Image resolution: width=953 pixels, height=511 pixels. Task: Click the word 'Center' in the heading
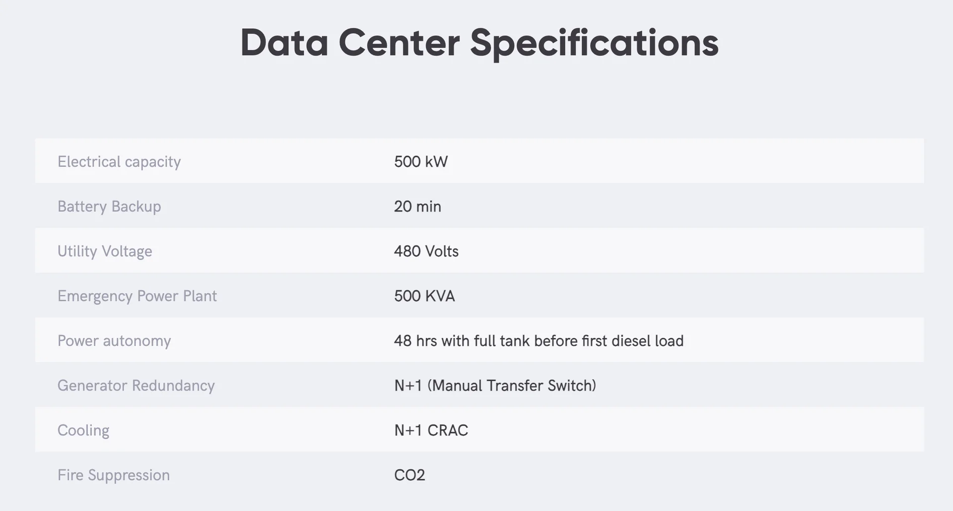point(399,43)
